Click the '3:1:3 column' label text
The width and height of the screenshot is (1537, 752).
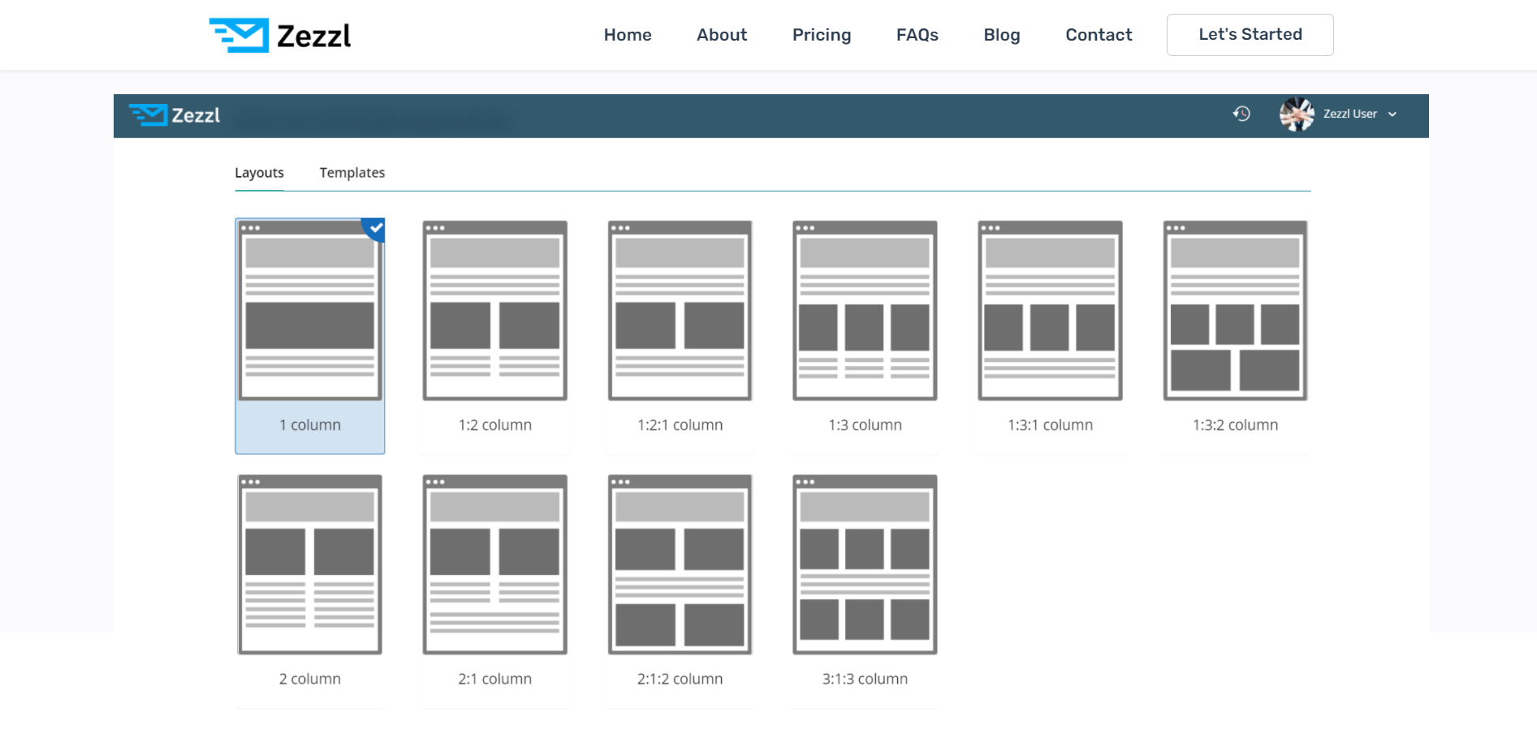(866, 679)
